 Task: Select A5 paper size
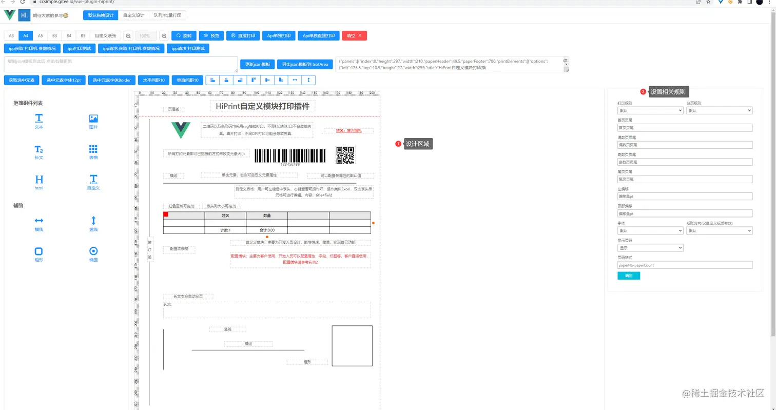click(x=40, y=36)
